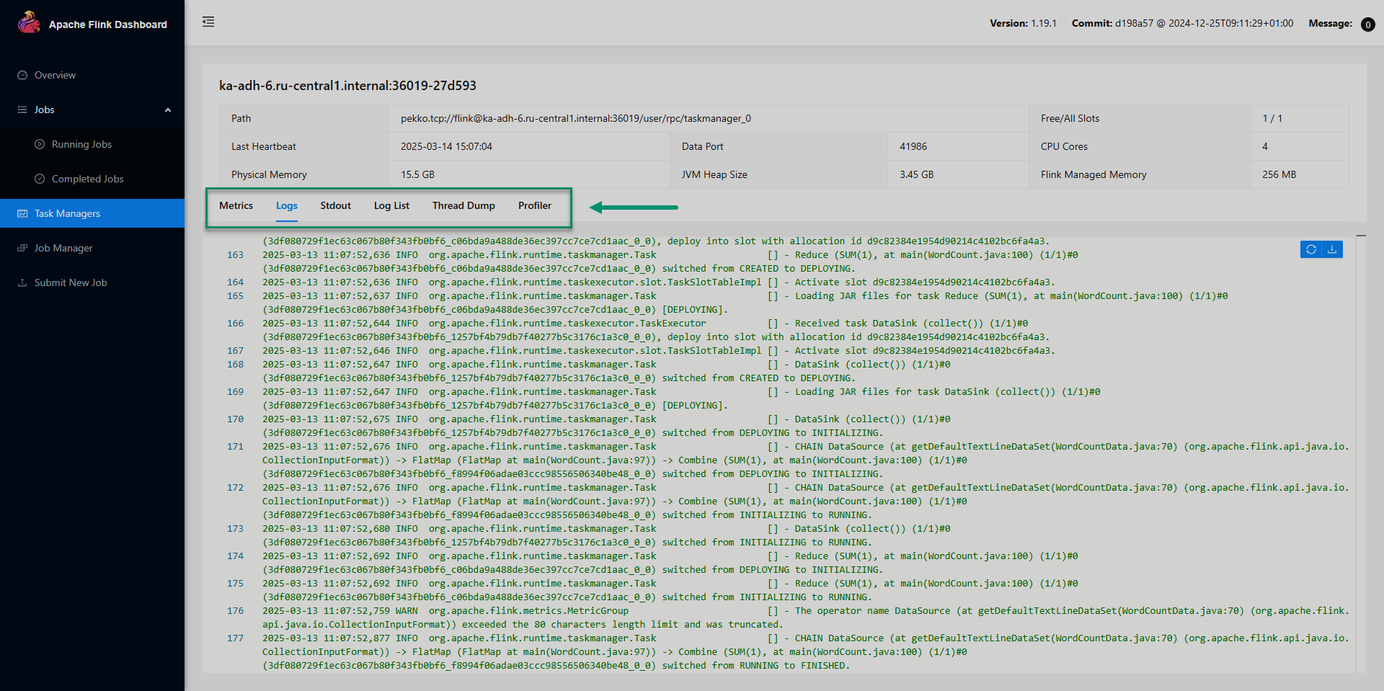Click the Data Port value 41986
Screen dimensions: 1384x691
(913, 146)
